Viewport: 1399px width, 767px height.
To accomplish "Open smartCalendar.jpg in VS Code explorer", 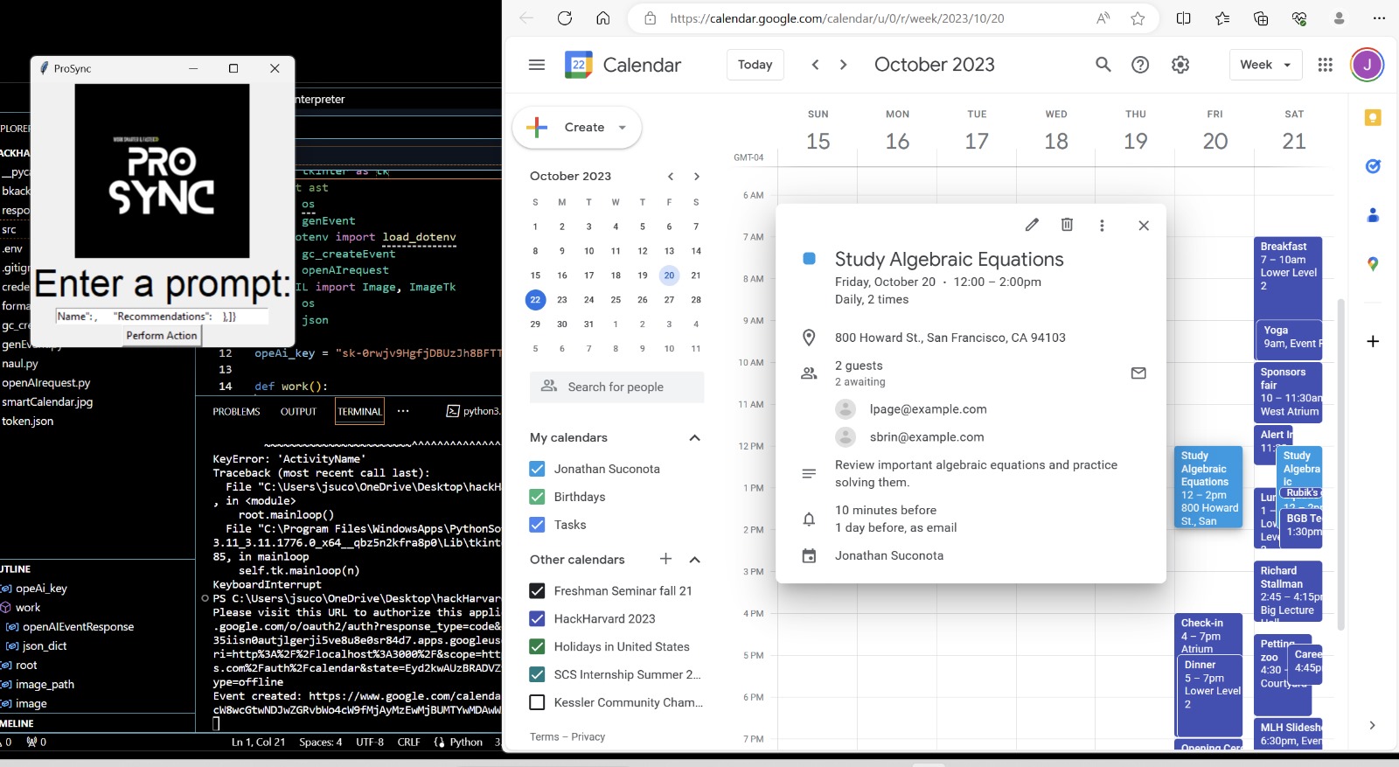I will pyautogui.click(x=47, y=402).
